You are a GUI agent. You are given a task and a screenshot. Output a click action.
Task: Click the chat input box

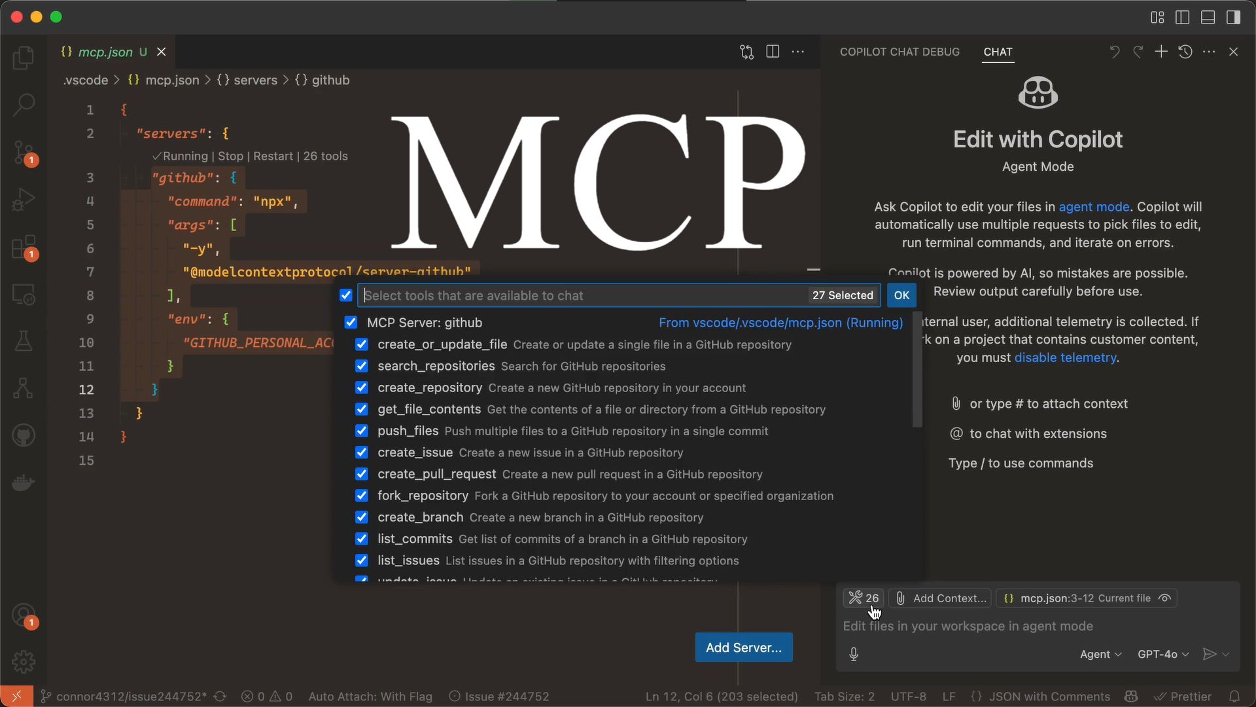(1038, 626)
